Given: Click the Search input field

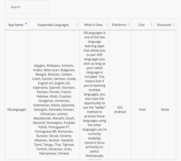Looking at the screenshot, I should [x=27, y=7].
